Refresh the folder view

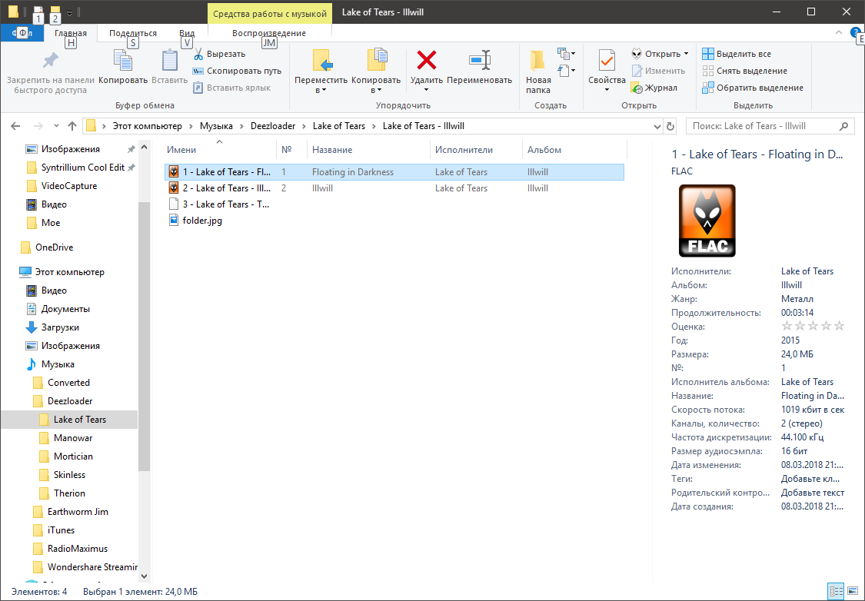[670, 126]
